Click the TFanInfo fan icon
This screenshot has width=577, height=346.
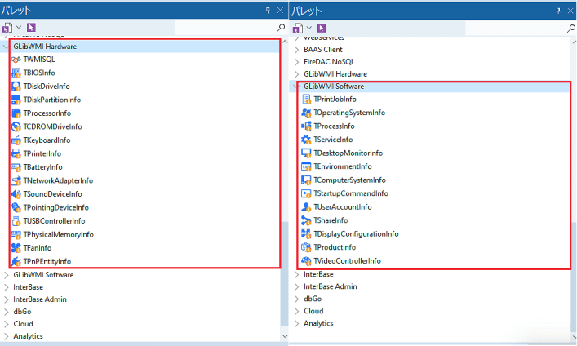[16, 248]
